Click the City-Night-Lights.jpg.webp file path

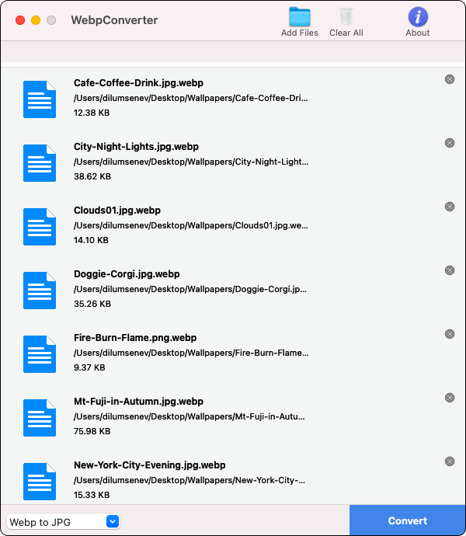pyautogui.click(x=191, y=162)
